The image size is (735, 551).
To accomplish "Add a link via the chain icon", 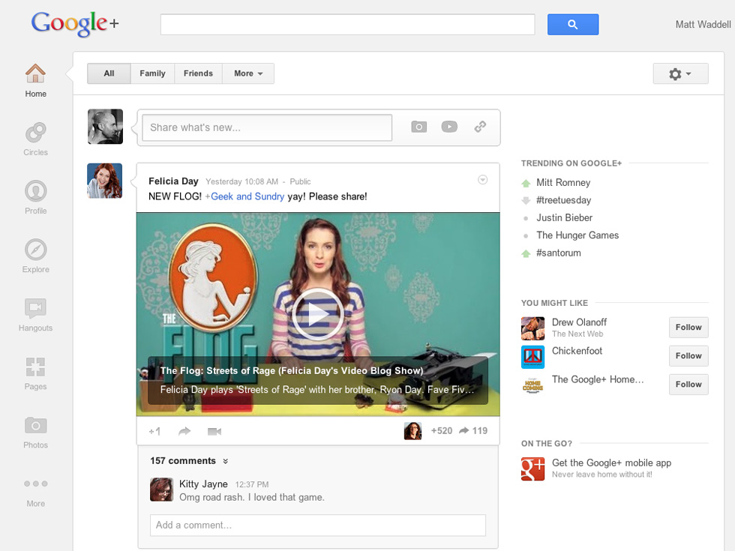I will [x=480, y=127].
